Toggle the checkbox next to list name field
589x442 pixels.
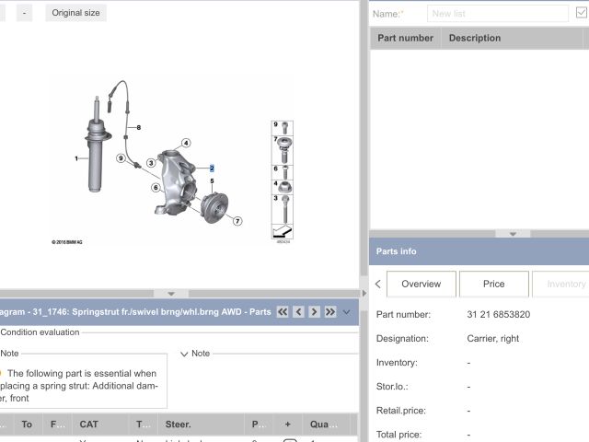click(582, 13)
